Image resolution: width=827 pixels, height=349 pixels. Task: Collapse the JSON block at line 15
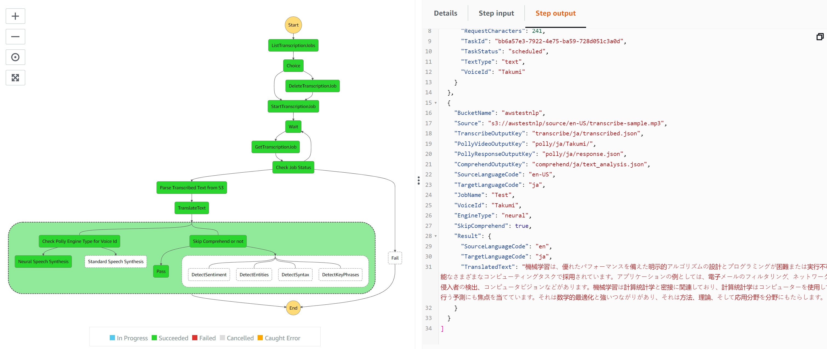(436, 103)
